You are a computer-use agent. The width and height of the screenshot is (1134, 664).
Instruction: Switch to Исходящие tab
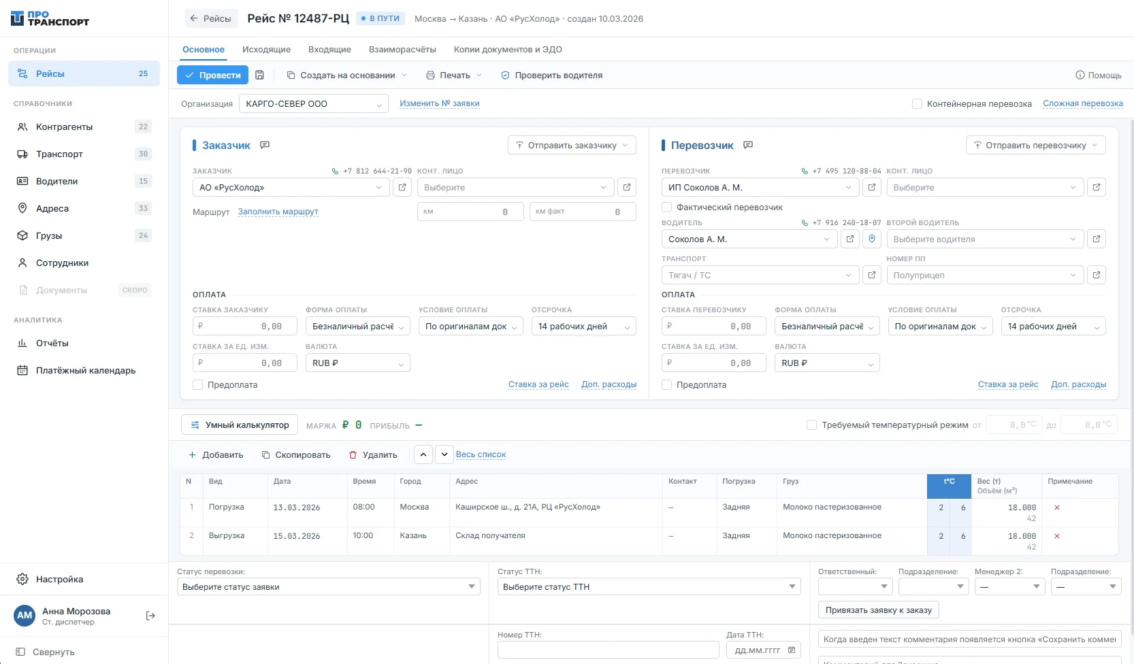pyautogui.click(x=266, y=50)
